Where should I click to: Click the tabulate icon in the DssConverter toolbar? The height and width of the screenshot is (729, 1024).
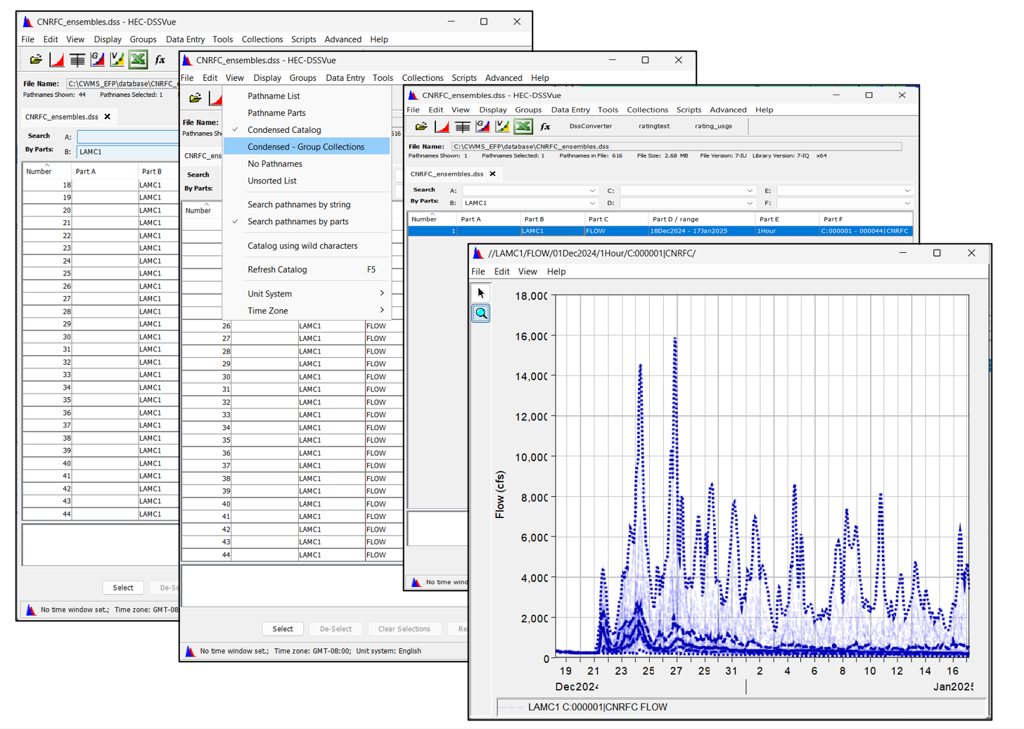click(462, 127)
